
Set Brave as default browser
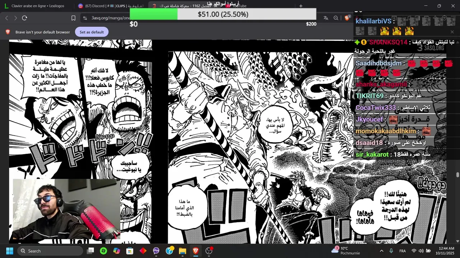tap(92, 32)
